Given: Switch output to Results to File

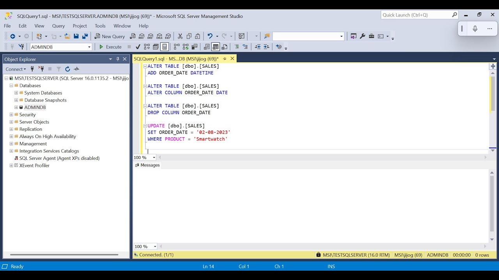Looking at the screenshot, I should (x=225, y=47).
